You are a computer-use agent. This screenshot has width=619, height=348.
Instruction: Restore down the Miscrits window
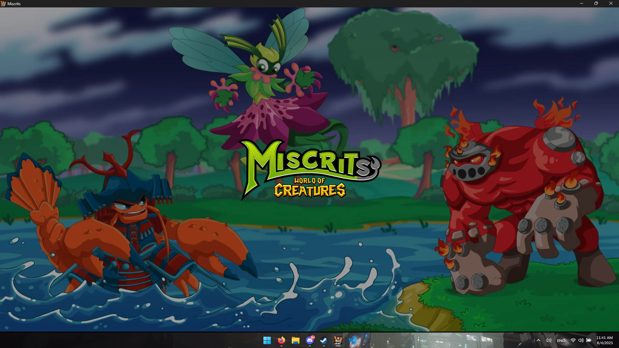point(596,4)
